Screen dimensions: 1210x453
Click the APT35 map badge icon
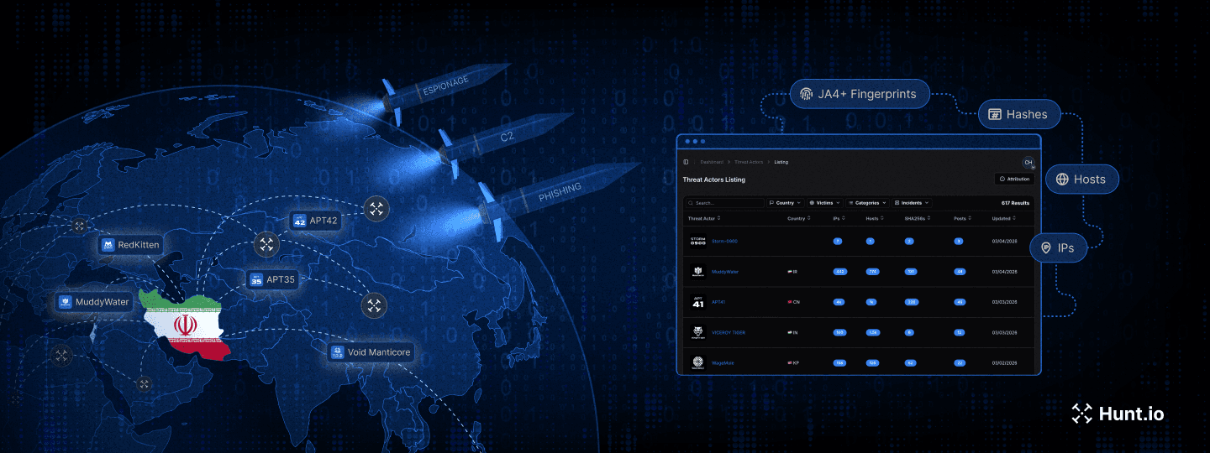tap(256, 279)
